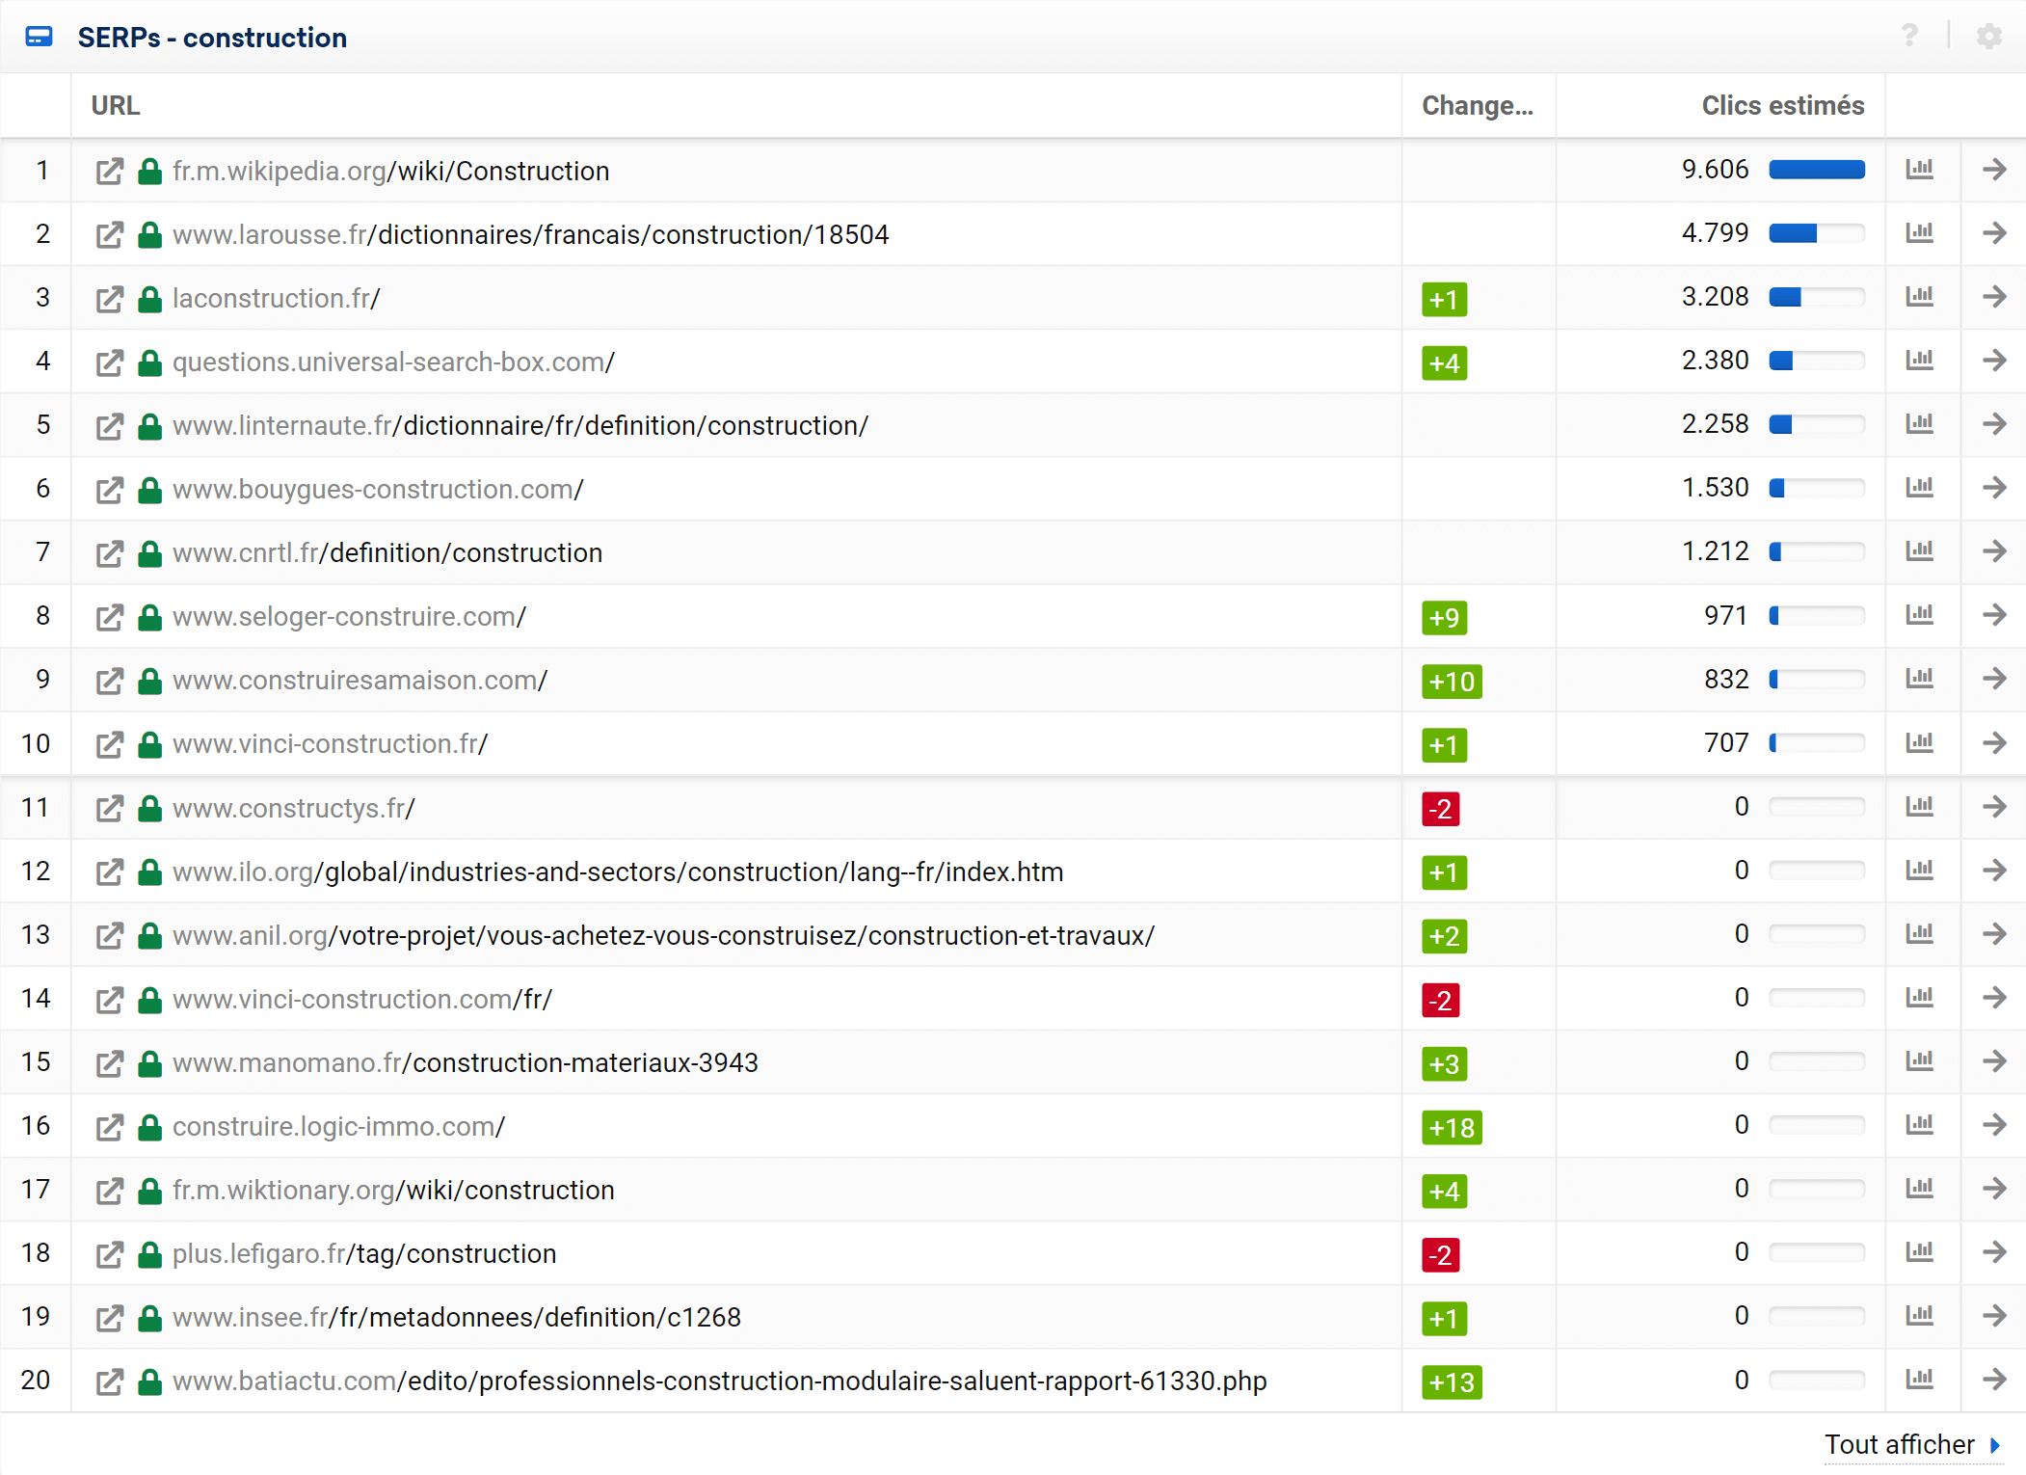Click the +13 change badge

pos(1452,1382)
